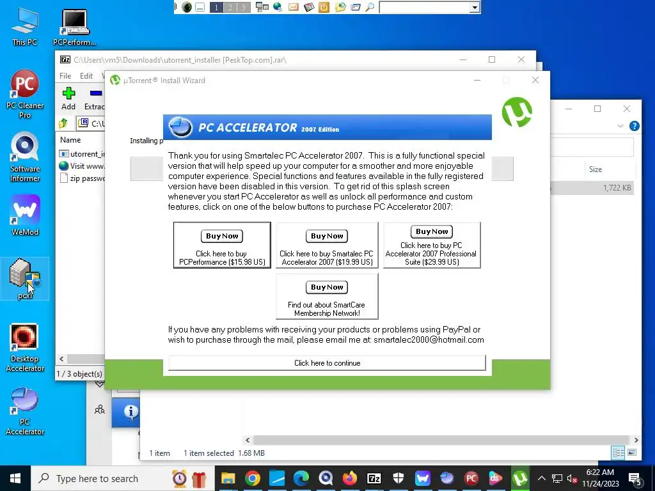Open Firefox from the taskbar
Viewport: 655px width, 491px height.
[x=350, y=478]
